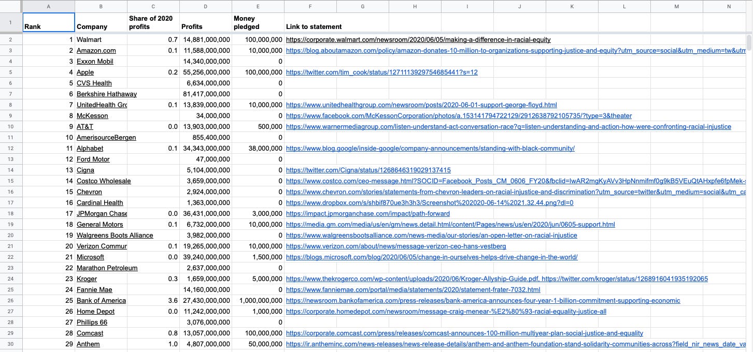Select row 1 header
753x352 pixels.
pyautogui.click(x=11, y=22)
